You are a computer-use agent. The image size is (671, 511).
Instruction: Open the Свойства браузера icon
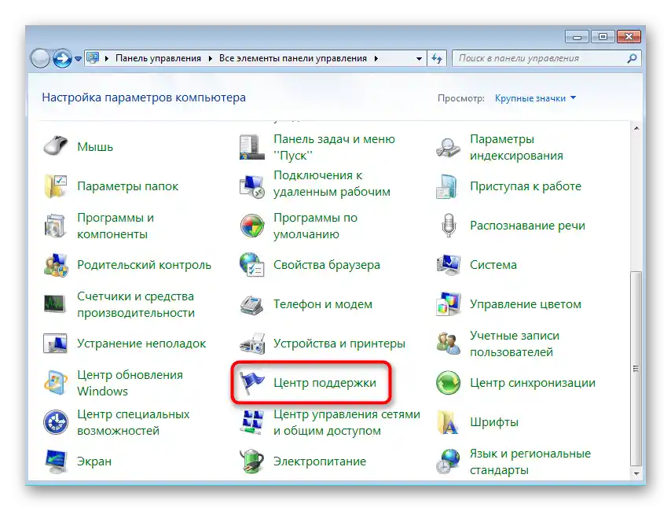tap(251, 265)
